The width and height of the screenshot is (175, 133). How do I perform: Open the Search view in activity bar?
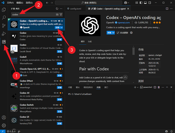click(x=4, y=18)
